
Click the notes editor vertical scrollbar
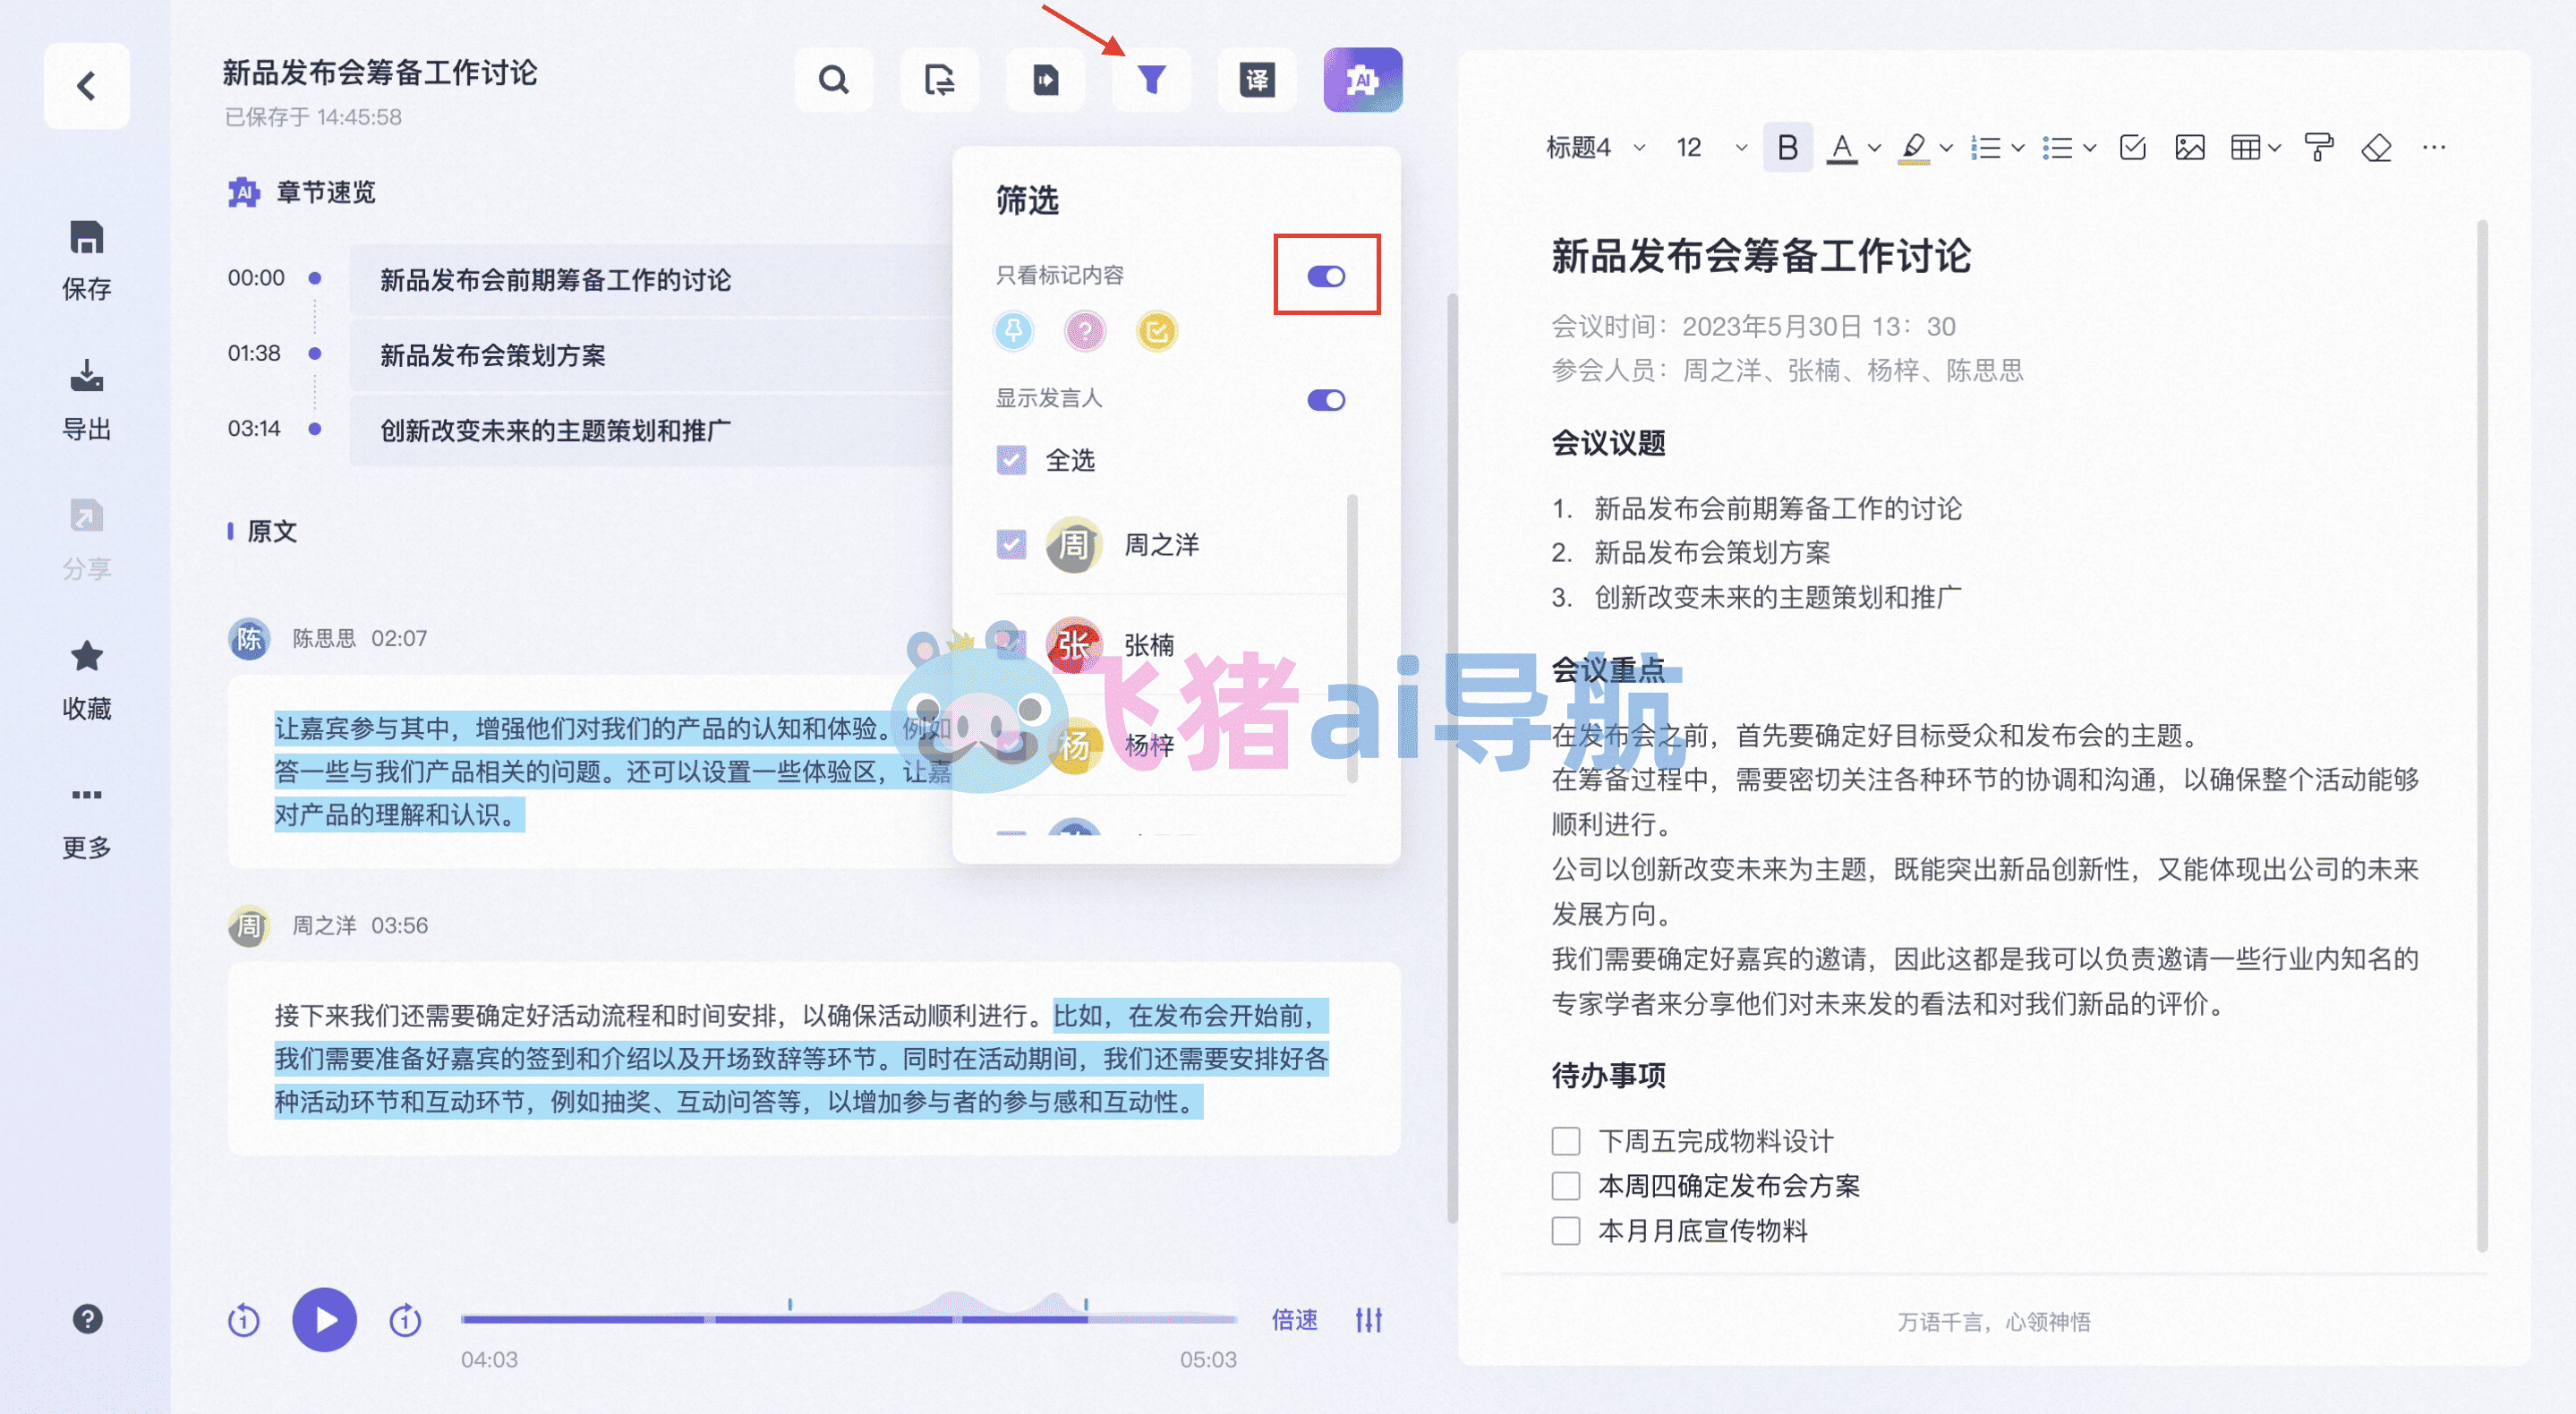tap(2483, 735)
